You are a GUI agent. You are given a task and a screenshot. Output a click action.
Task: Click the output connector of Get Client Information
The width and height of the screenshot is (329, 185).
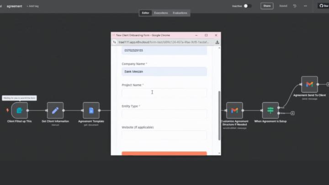[x=64, y=111]
